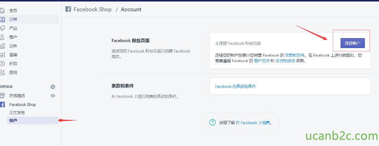The width and height of the screenshot is (379, 146).
Task: Open 正在发布 under Facebook Shop
Action: tap(17, 113)
